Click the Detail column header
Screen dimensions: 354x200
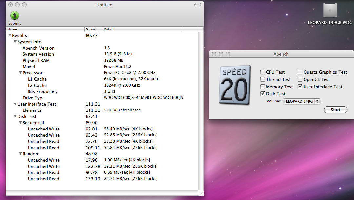(x=143, y=29)
